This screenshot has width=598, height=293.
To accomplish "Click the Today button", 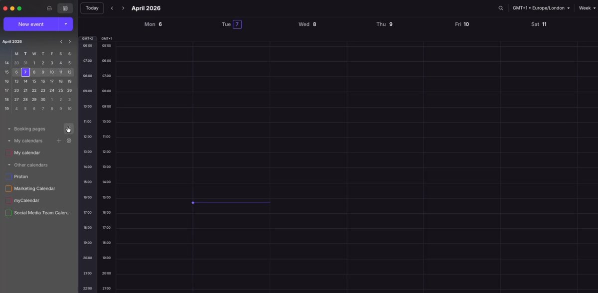I will pyautogui.click(x=92, y=8).
